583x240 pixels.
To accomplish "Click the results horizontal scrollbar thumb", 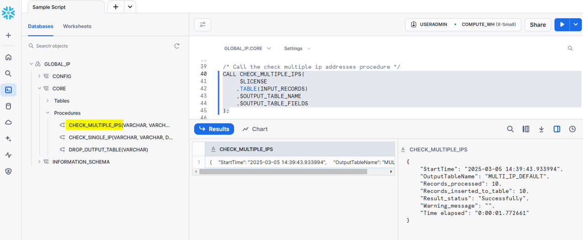I will click(283, 172).
